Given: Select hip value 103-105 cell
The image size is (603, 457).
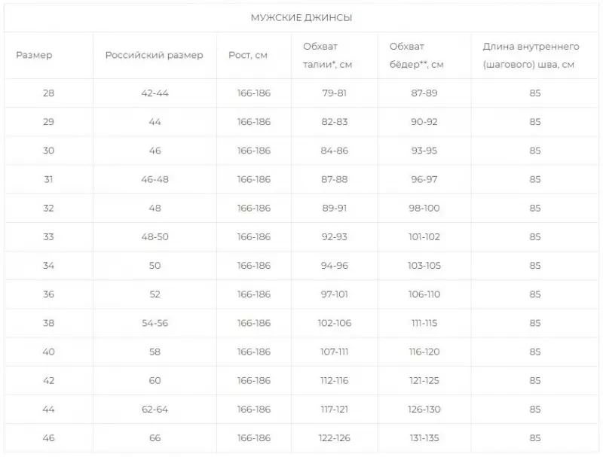Looking at the screenshot, I should pos(424,266).
